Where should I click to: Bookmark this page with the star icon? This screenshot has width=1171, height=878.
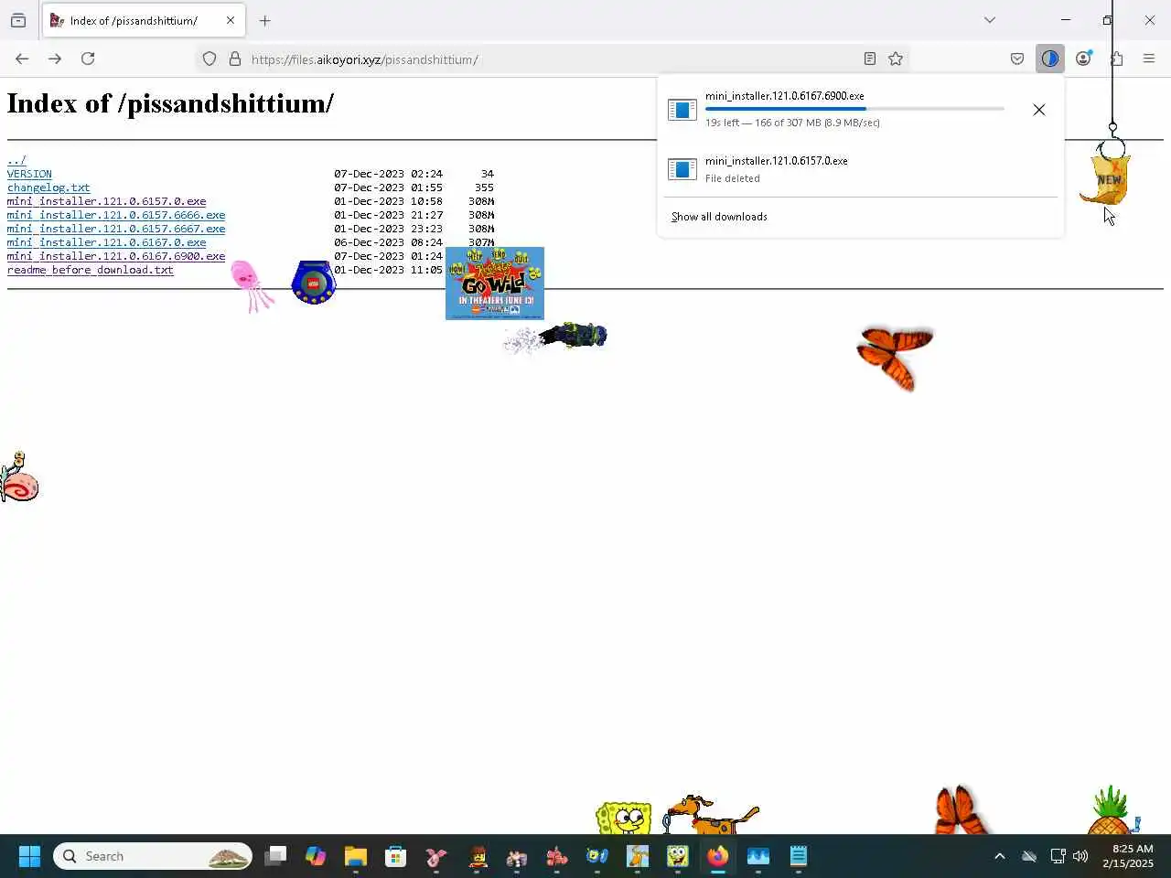pos(896,59)
